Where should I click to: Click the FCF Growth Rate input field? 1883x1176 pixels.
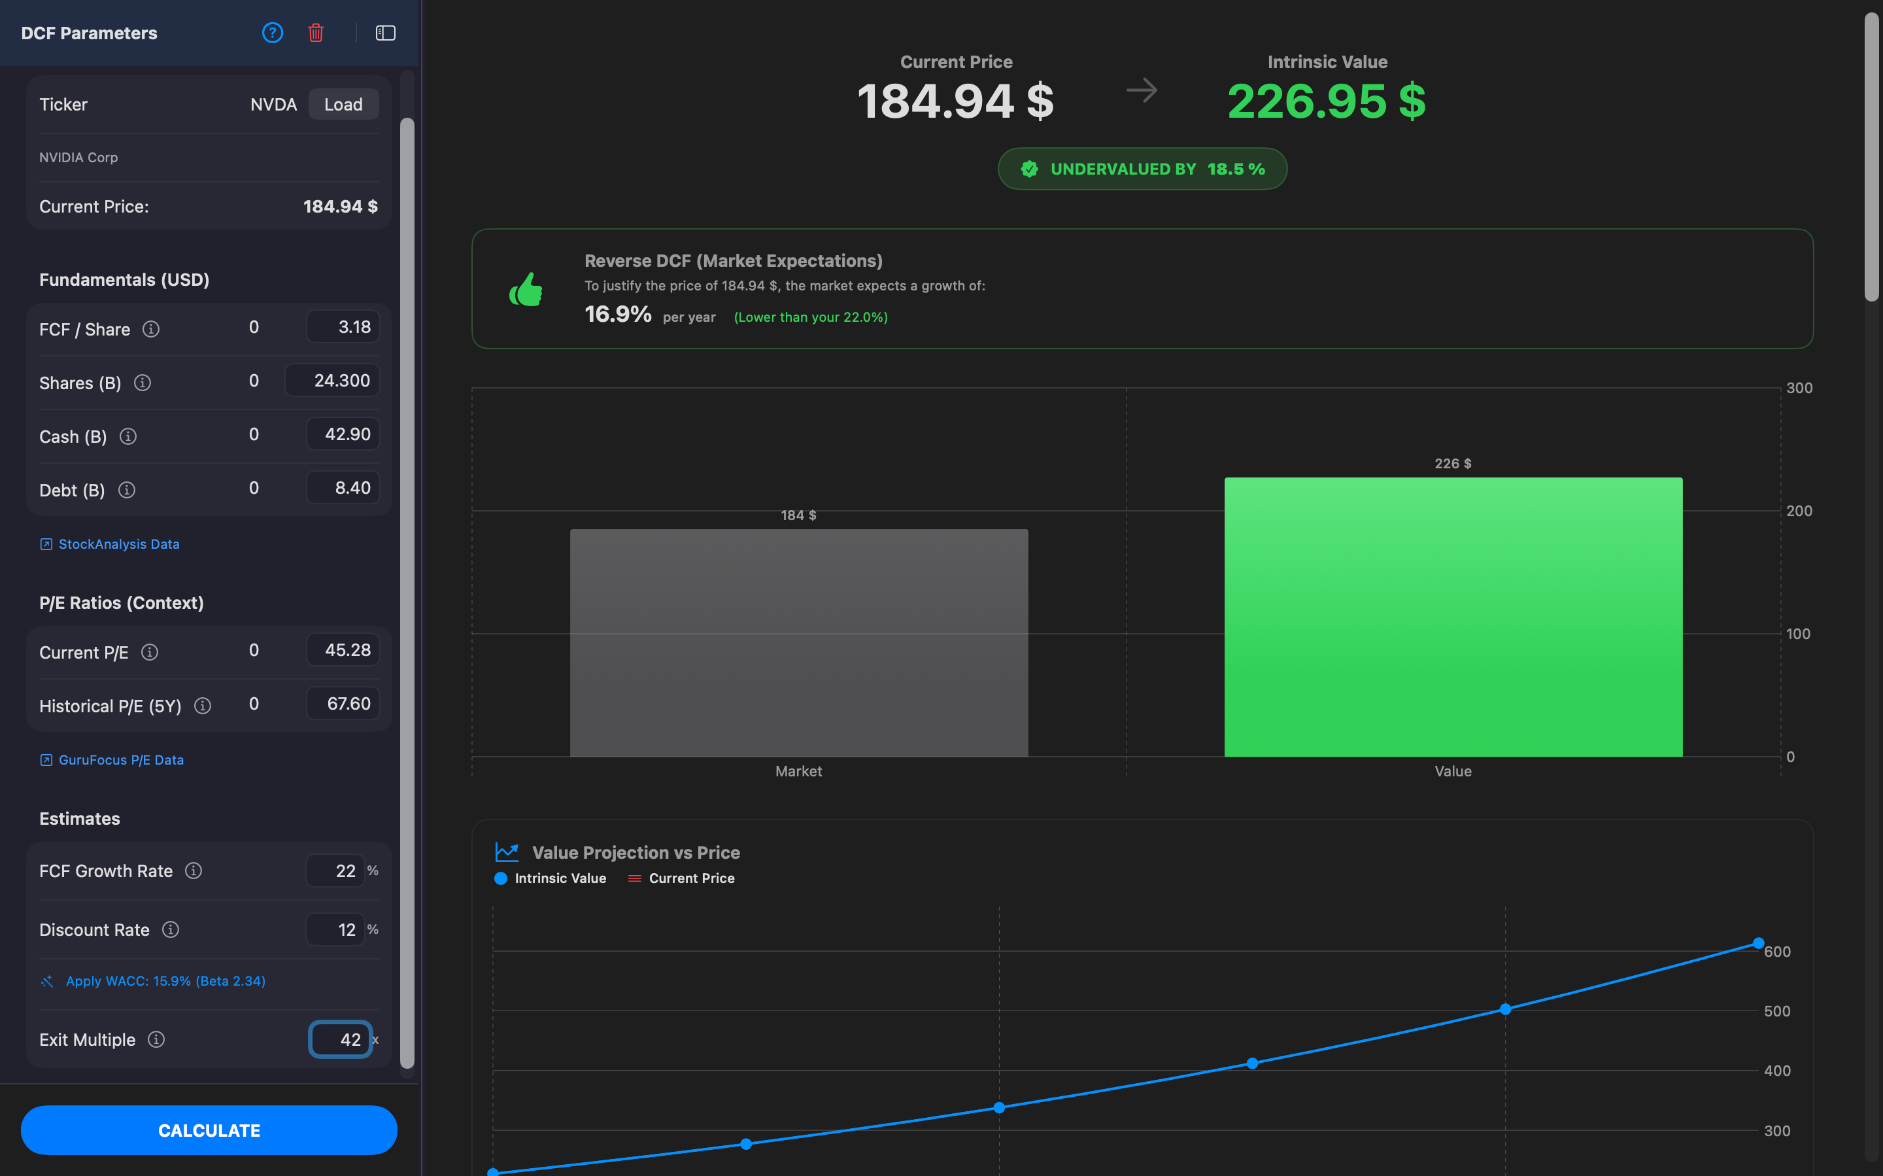point(336,871)
